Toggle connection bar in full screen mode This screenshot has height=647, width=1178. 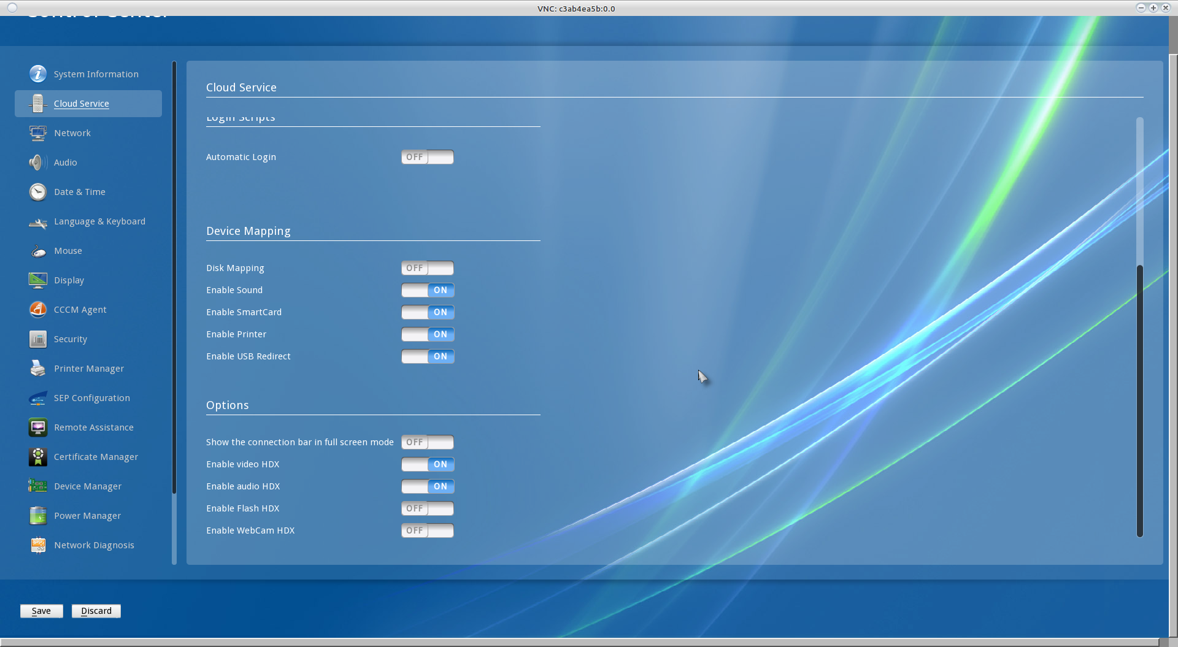(428, 442)
